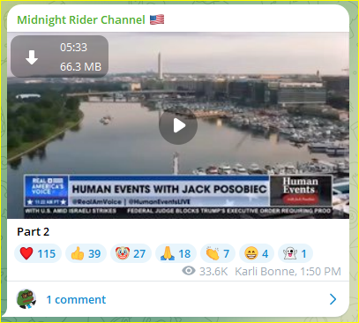The width and height of the screenshot is (359, 323).
Task: Select the Part 2 caption text
Action: point(33,232)
